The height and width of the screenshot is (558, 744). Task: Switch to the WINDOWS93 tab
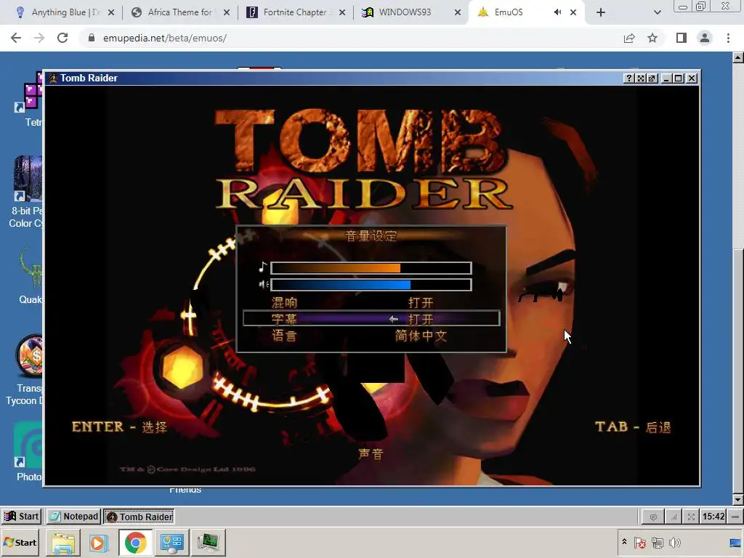[405, 12]
